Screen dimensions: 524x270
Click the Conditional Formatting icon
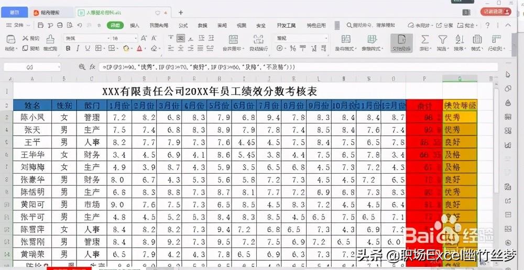coord(346,39)
